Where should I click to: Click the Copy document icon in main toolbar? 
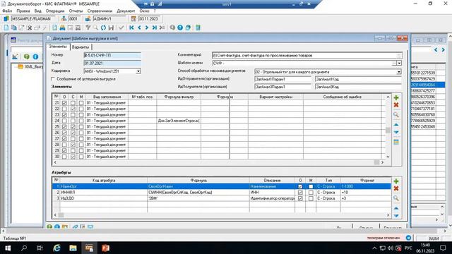click(x=13, y=28)
